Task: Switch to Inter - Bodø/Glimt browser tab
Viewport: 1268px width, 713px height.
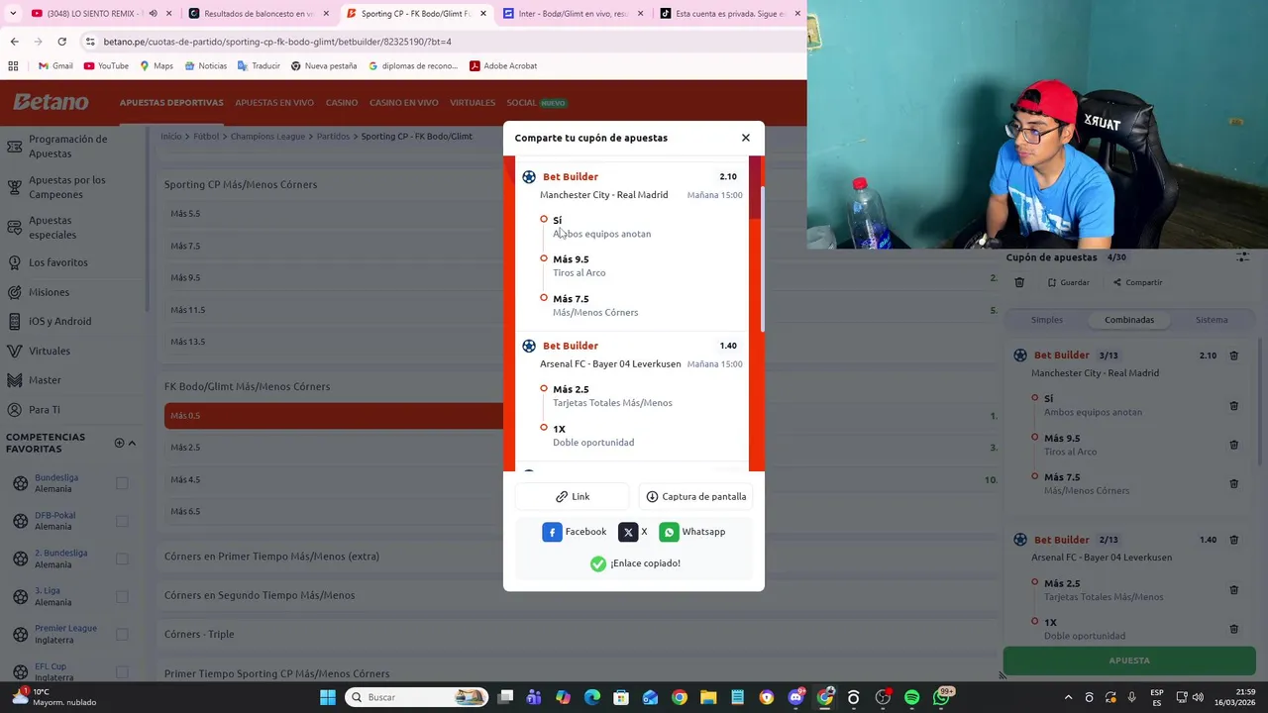Action: click(573, 14)
